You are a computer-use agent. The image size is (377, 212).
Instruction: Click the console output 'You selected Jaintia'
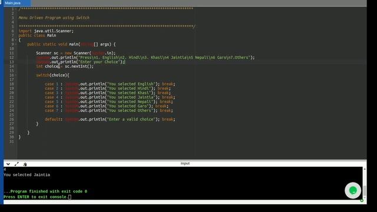pos(27,175)
